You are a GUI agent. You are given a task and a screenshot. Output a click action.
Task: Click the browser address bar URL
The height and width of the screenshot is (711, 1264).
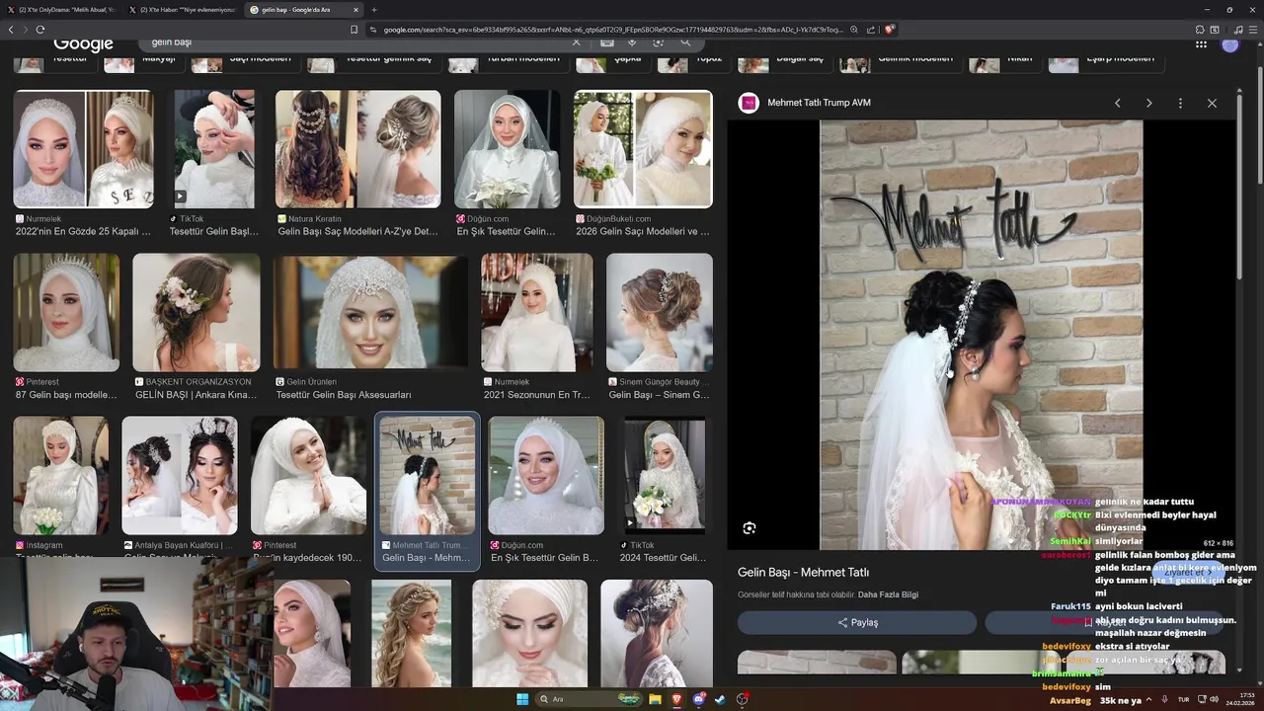coord(612,30)
